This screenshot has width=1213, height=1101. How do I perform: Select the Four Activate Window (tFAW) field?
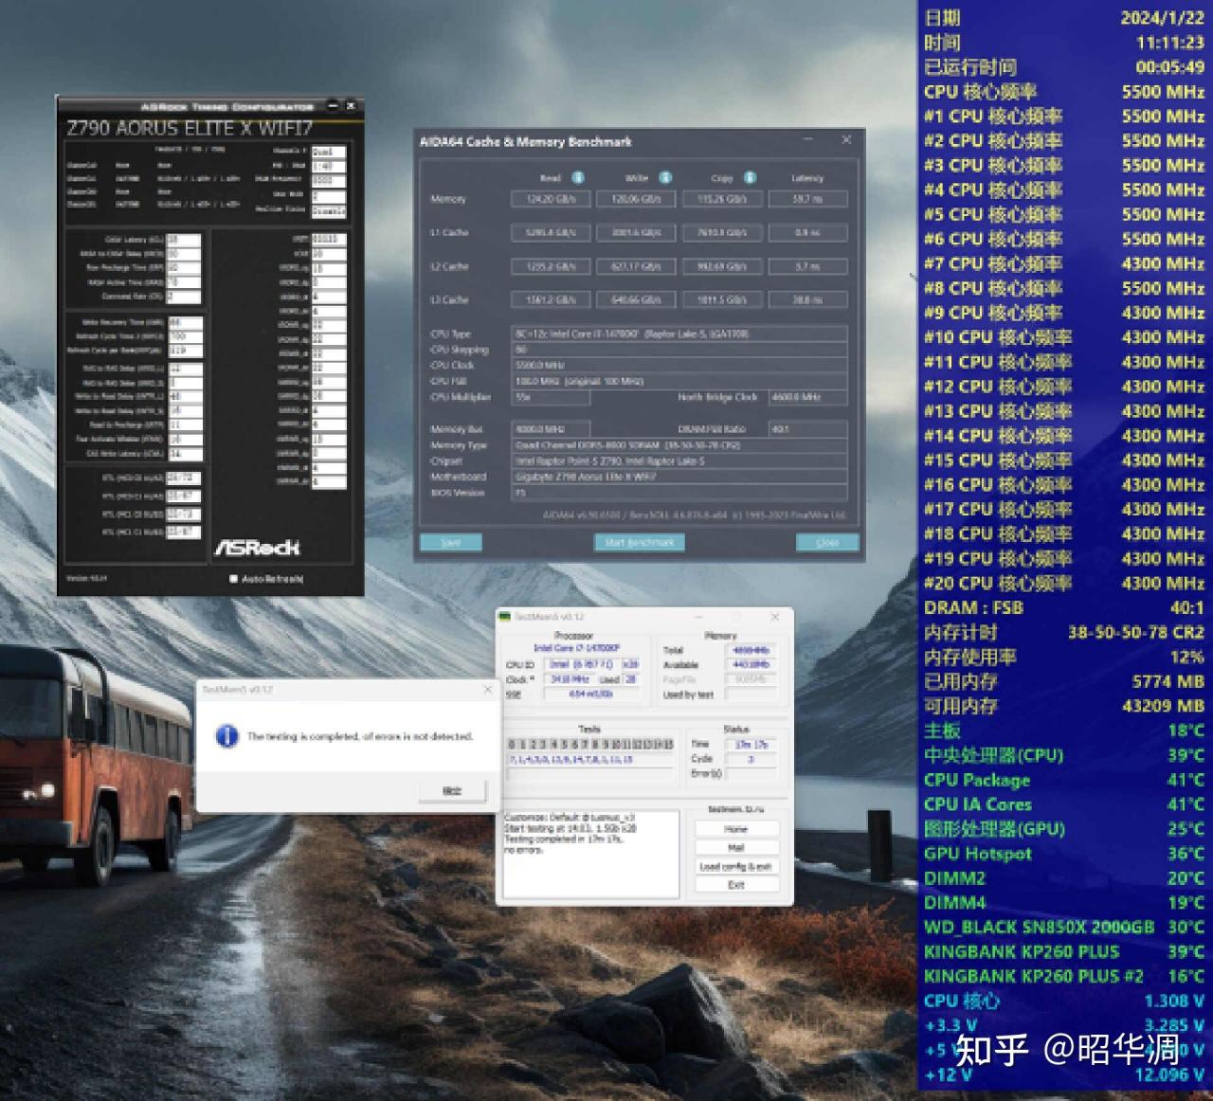tap(185, 440)
